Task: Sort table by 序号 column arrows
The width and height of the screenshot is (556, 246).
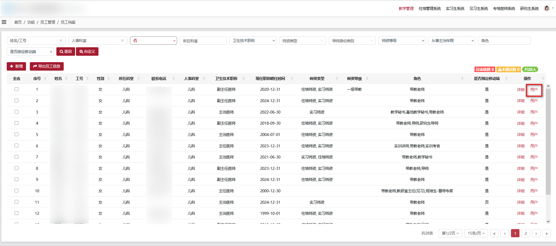Action: (x=45, y=78)
